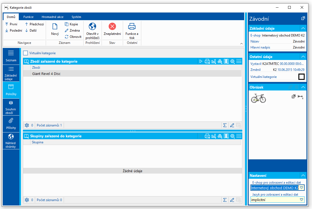Toggle Virtuální kategorie checkbox above the tables
Viewport: 312px width, 209px height.
pyautogui.click(x=26, y=53)
